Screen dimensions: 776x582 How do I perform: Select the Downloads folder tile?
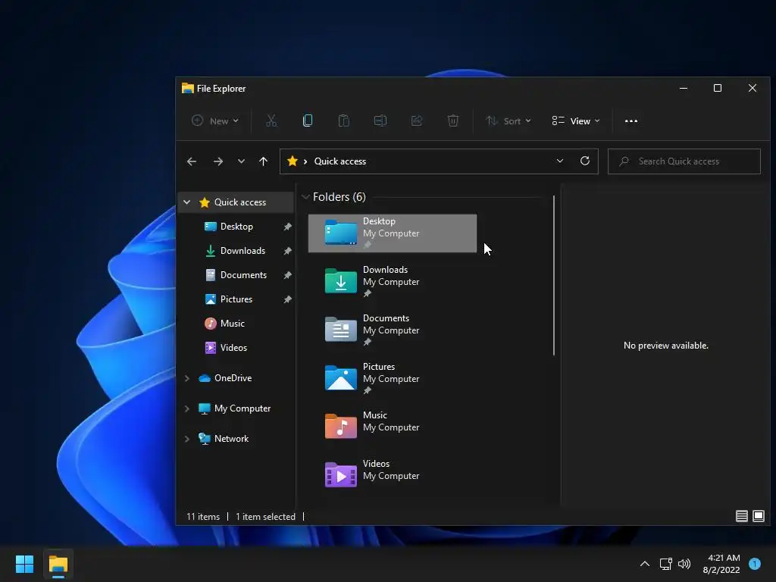(393, 282)
